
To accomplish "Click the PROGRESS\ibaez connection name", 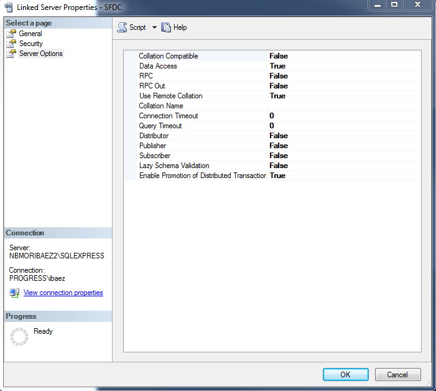I will [37, 278].
